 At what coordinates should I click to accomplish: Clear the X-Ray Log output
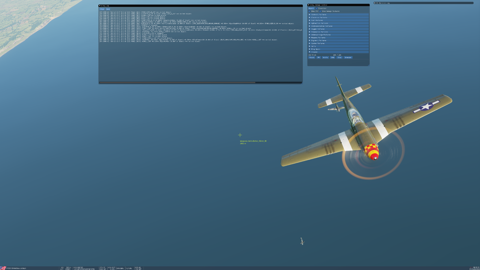point(102,9)
